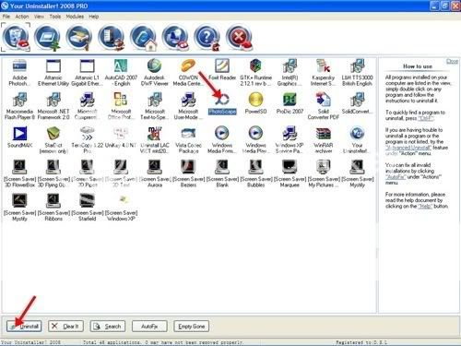Open the Tools menu
This screenshot has width=461, height=346.
pos(55,17)
